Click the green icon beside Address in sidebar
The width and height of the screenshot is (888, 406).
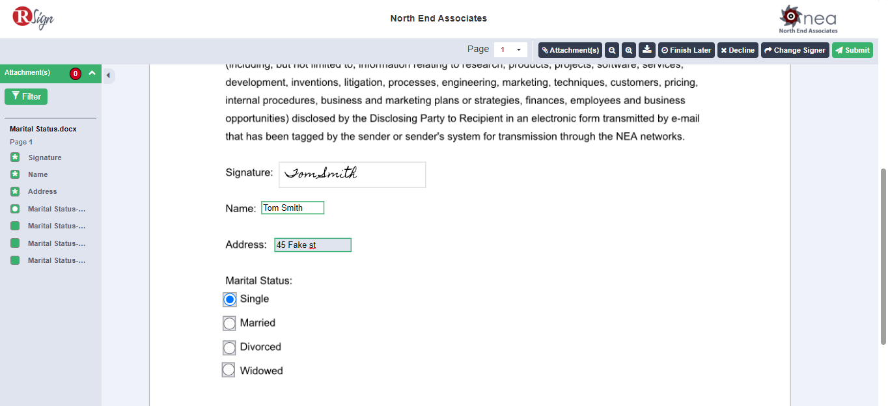(x=15, y=191)
